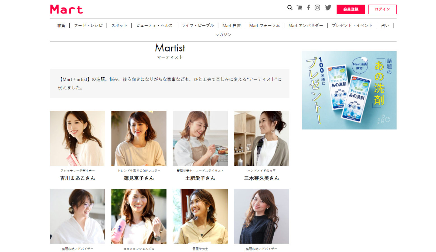Click the search magnifier icon

pos(290,8)
